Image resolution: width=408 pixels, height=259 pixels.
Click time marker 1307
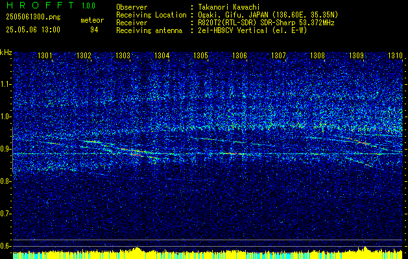point(278,55)
